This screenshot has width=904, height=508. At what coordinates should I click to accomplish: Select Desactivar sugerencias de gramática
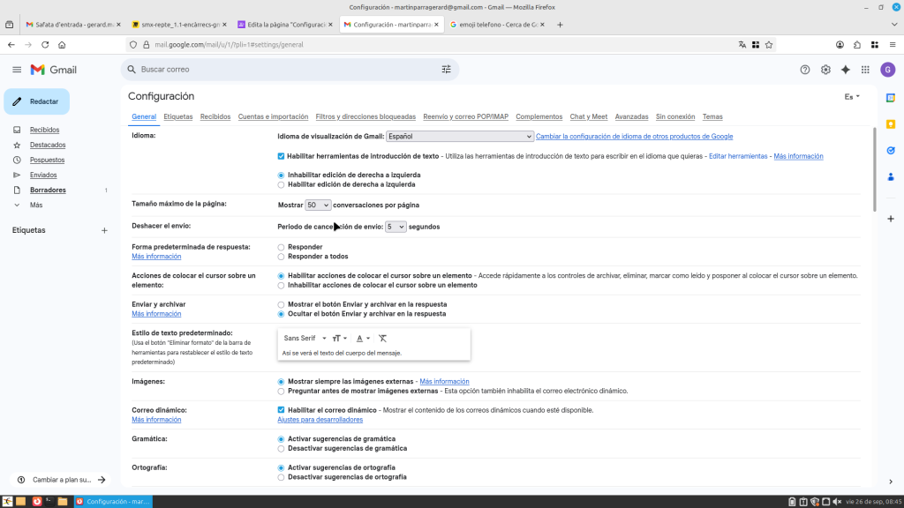coord(282,448)
